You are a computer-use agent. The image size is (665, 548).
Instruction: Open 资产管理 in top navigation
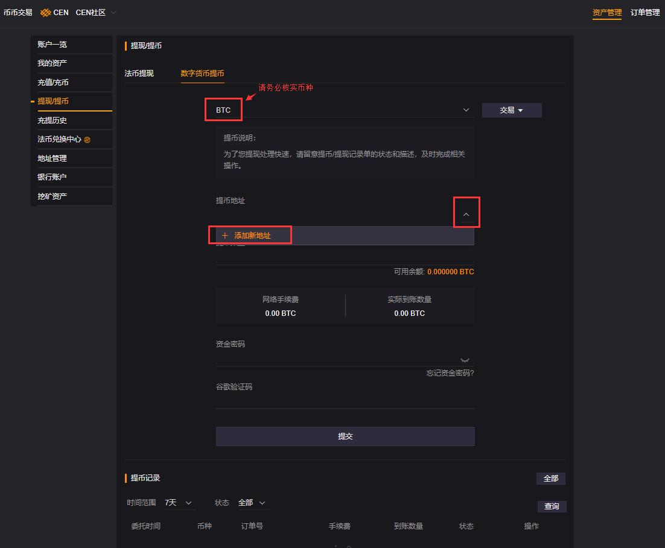coord(607,13)
